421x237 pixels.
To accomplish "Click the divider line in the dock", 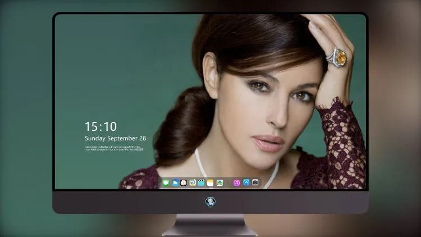I will point(228,183).
